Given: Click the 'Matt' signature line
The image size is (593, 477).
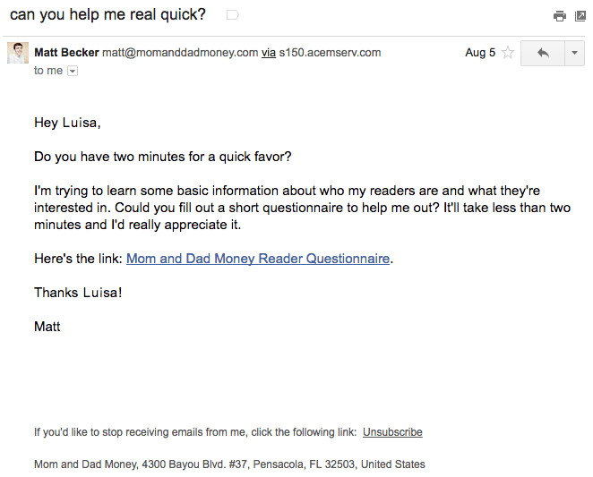Looking at the screenshot, I should pyautogui.click(x=47, y=327).
